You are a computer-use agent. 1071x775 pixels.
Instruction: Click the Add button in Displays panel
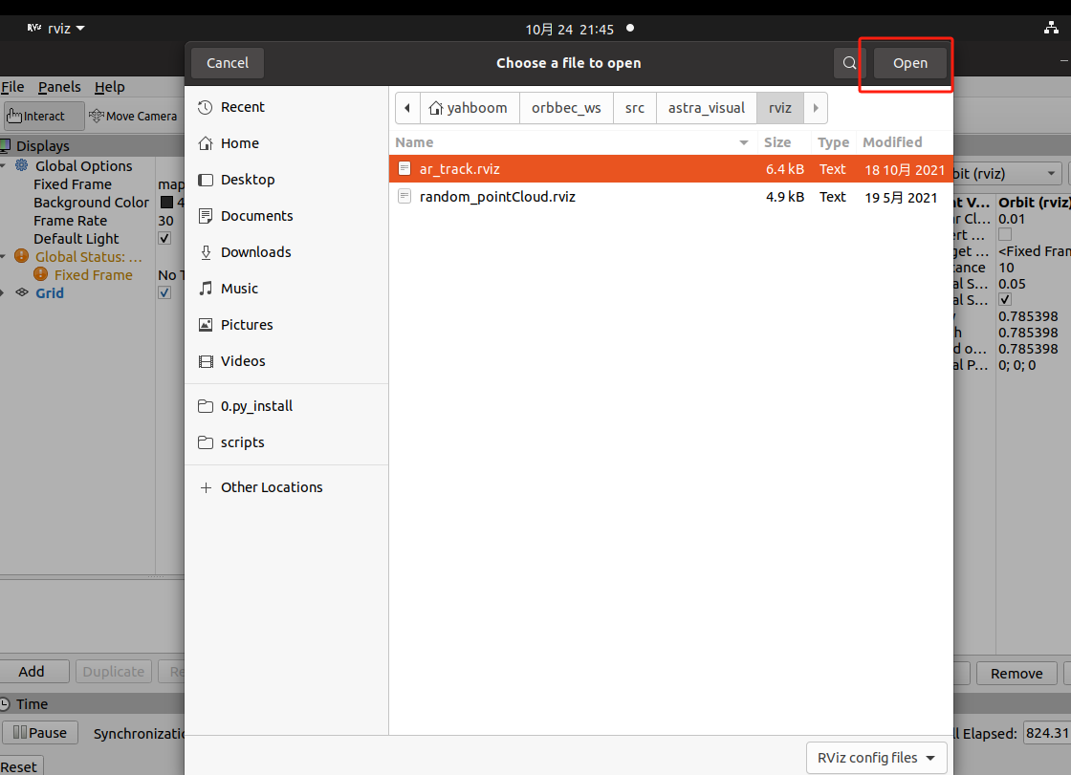pos(32,671)
